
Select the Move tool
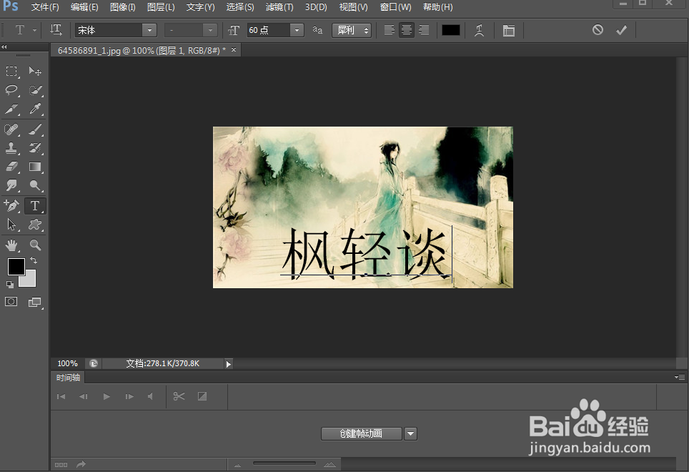(x=35, y=72)
